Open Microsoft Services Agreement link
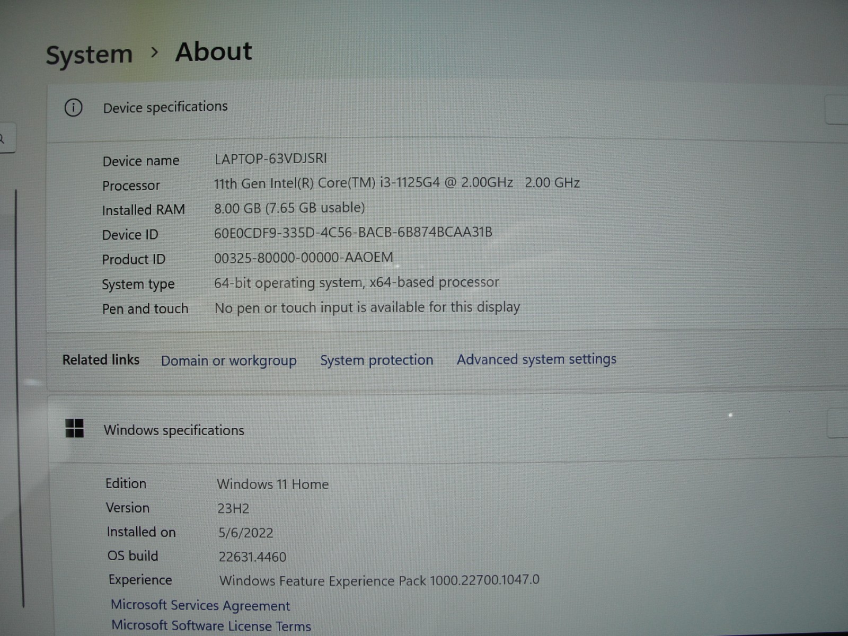 click(x=200, y=605)
